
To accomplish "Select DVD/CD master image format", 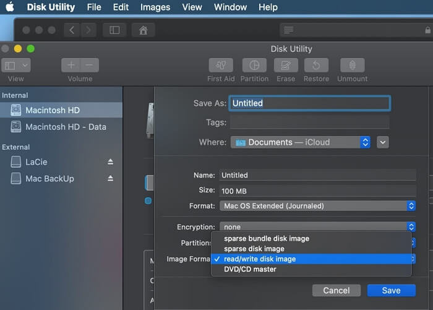I will pyautogui.click(x=250, y=269).
